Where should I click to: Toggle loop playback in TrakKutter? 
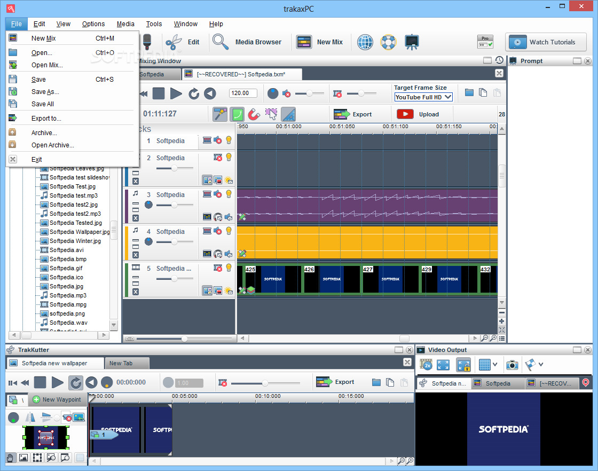point(75,382)
